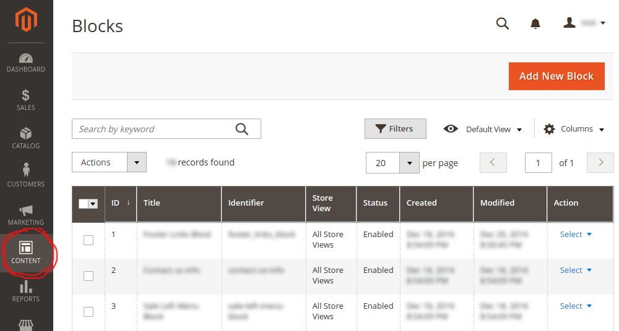Open the Content layout icon
The height and width of the screenshot is (331, 619).
pos(25,248)
